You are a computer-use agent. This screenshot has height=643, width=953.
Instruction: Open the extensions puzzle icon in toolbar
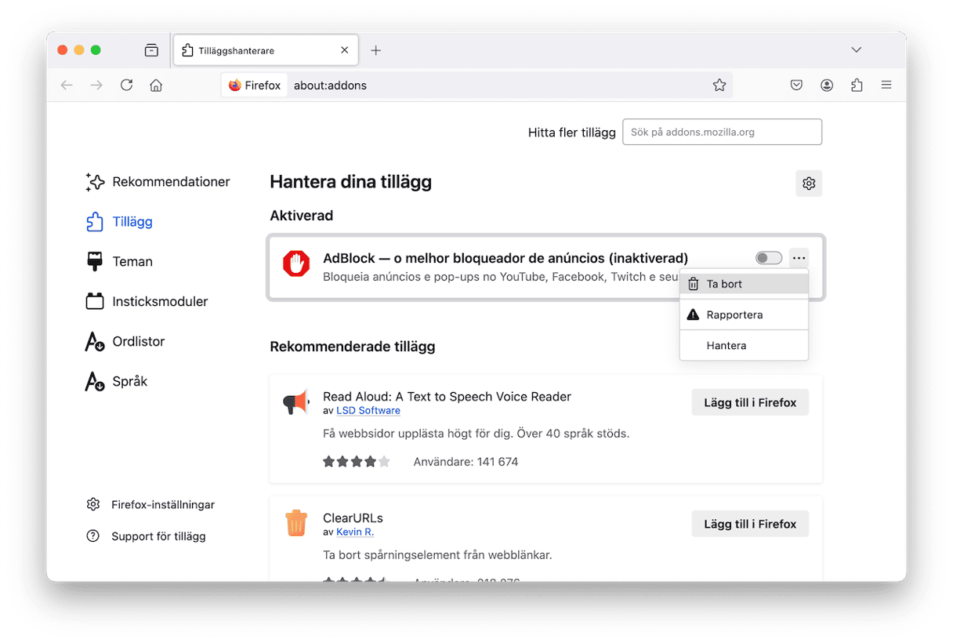(x=857, y=85)
